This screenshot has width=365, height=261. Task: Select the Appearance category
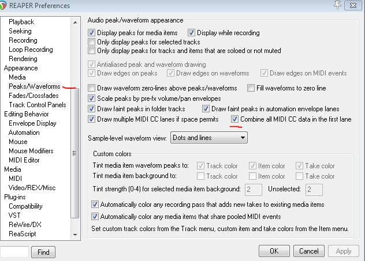coord(21,68)
